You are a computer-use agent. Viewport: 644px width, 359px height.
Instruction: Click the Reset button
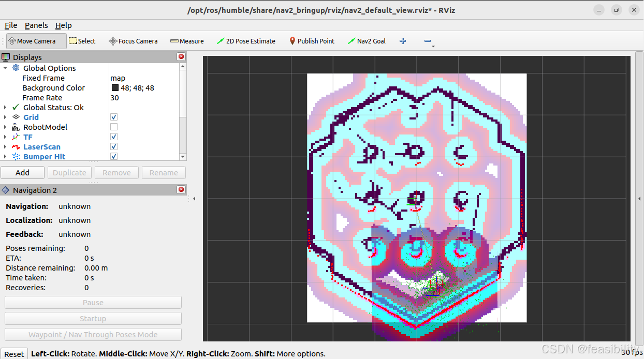pos(14,354)
